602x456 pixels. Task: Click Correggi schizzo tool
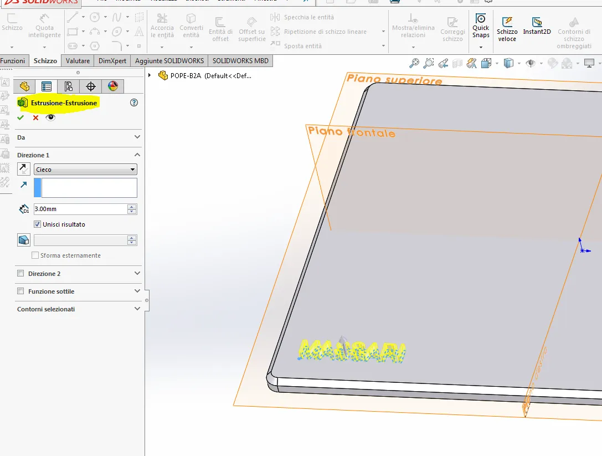[452, 29]
